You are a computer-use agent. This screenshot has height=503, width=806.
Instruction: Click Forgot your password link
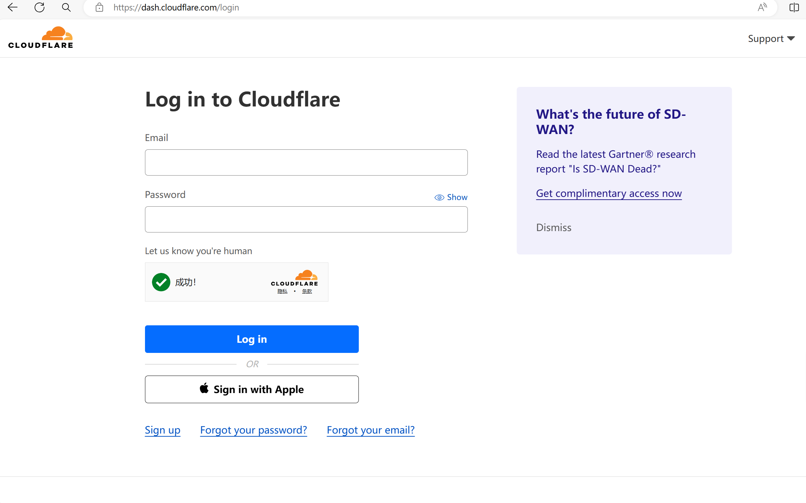[253, 430]
